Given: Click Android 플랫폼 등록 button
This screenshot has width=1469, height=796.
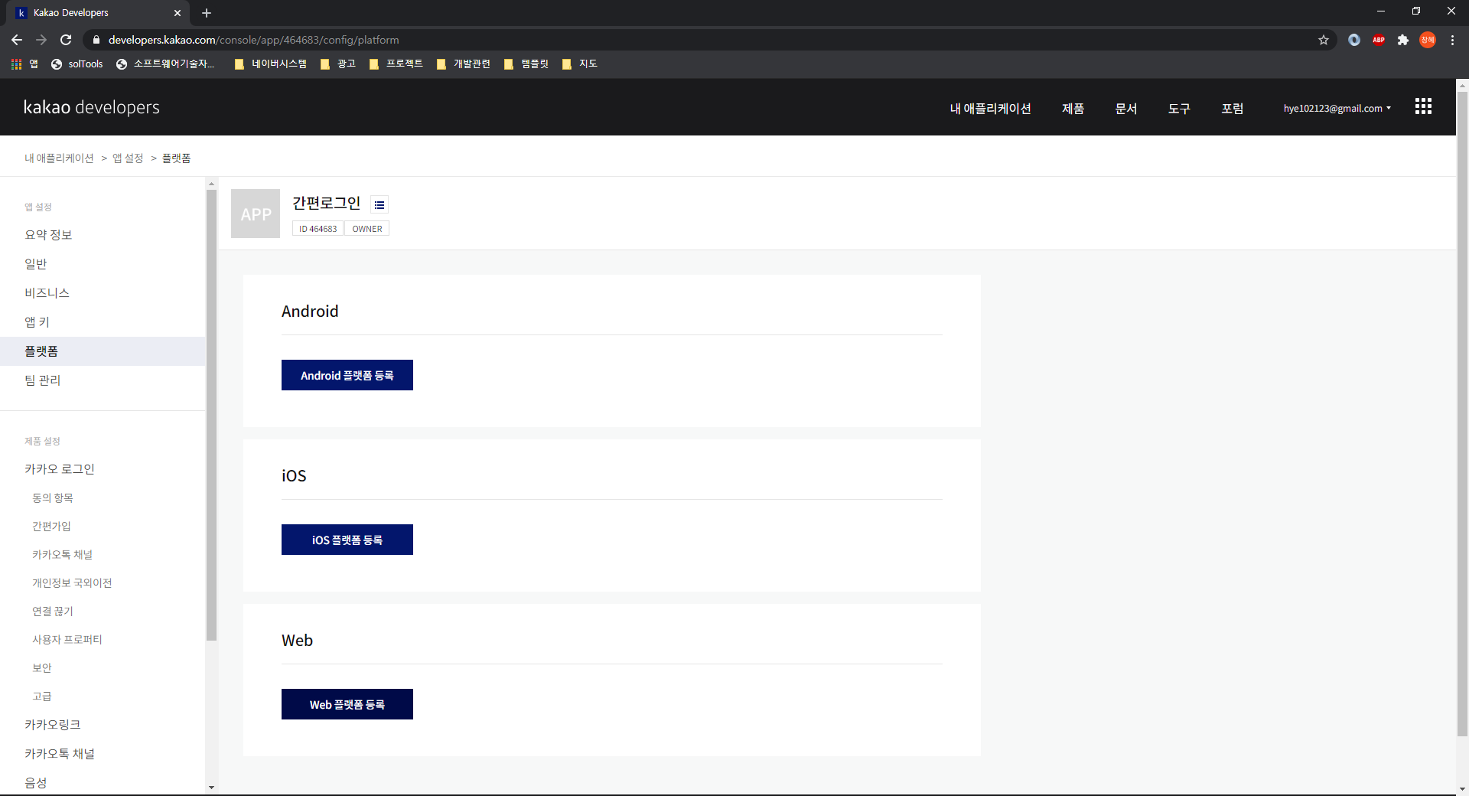Looking at the screenshot, I should click(x=347, y=375).
